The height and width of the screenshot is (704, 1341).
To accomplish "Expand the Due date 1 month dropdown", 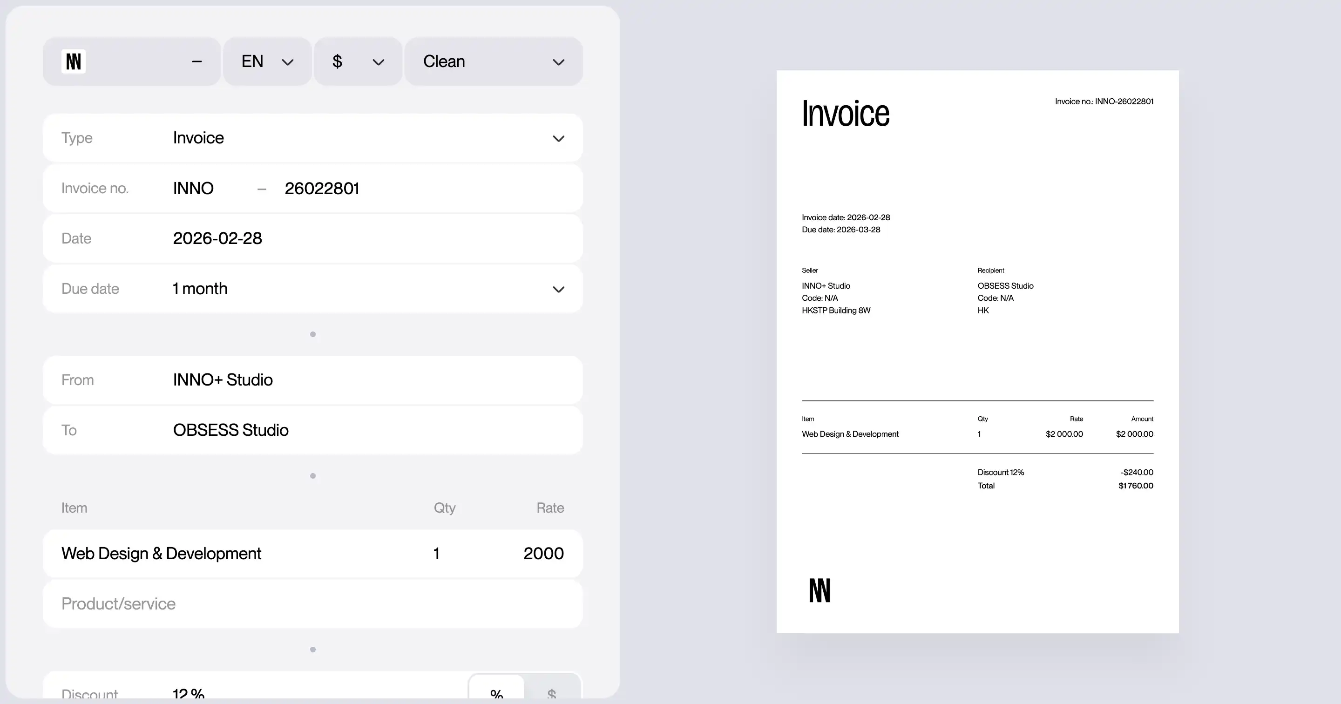I will click(313, 289).
